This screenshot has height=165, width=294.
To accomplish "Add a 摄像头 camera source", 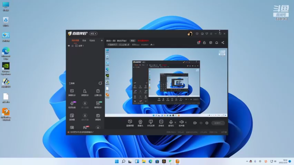I will 140,123.
